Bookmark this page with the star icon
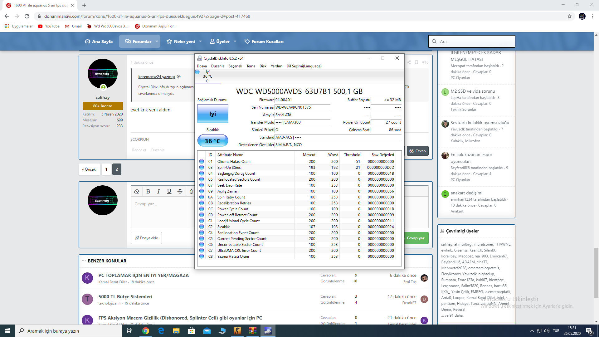The image size is (599, 337). point(570,16)
